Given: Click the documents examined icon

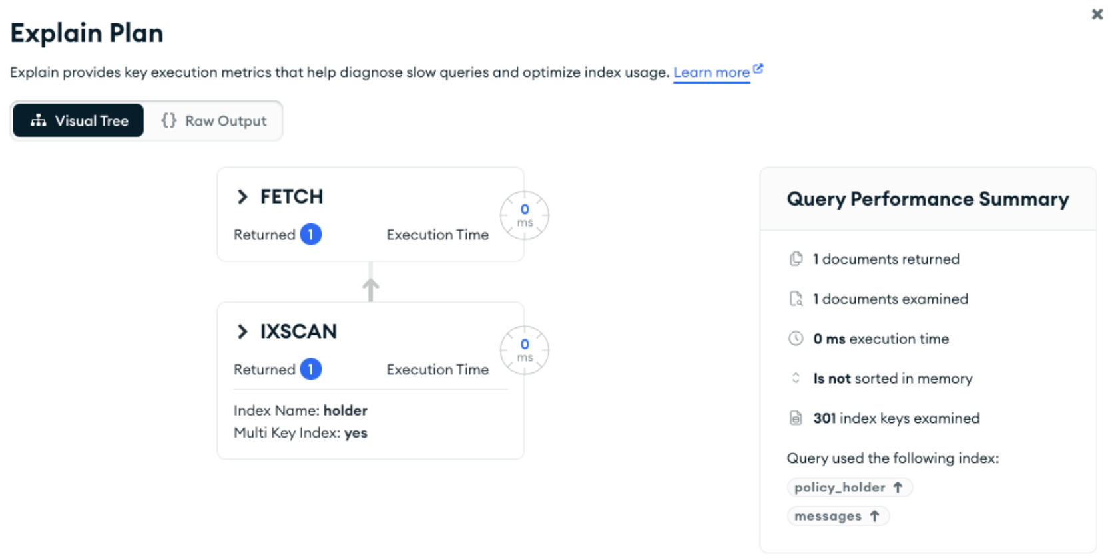Looking at the screenshot, I should 796,299.
